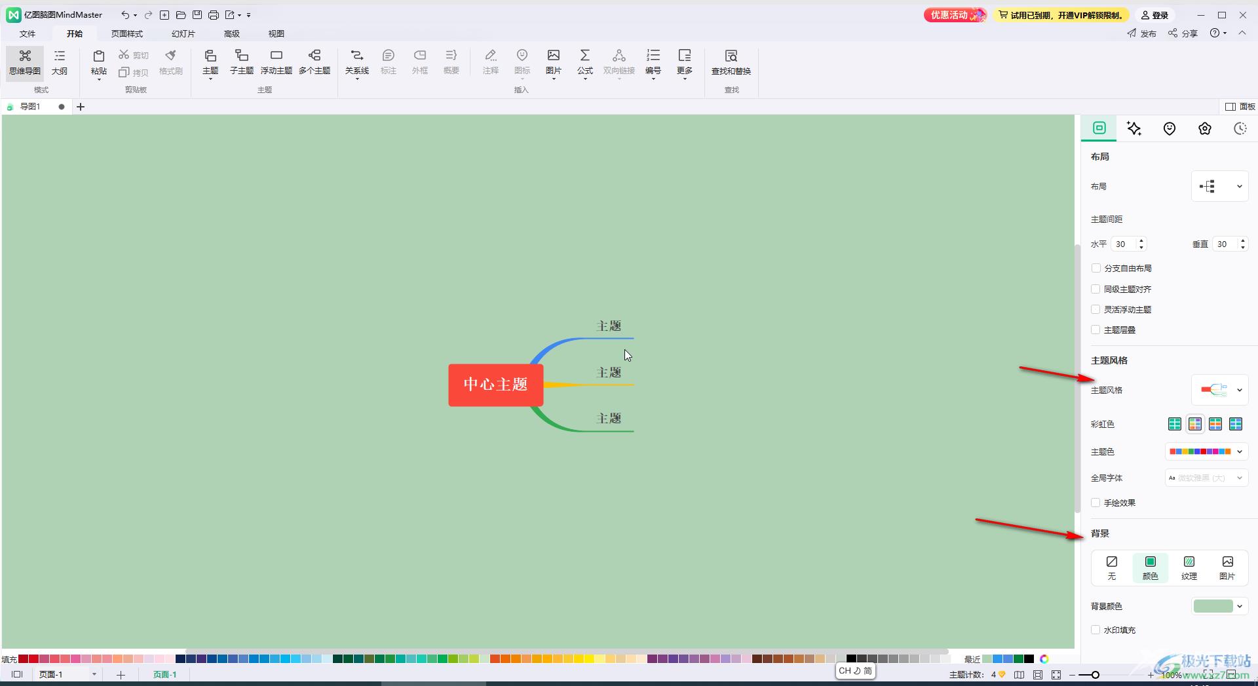
Task: Enable watermark fill (水印填充)
Action: 1096,630
